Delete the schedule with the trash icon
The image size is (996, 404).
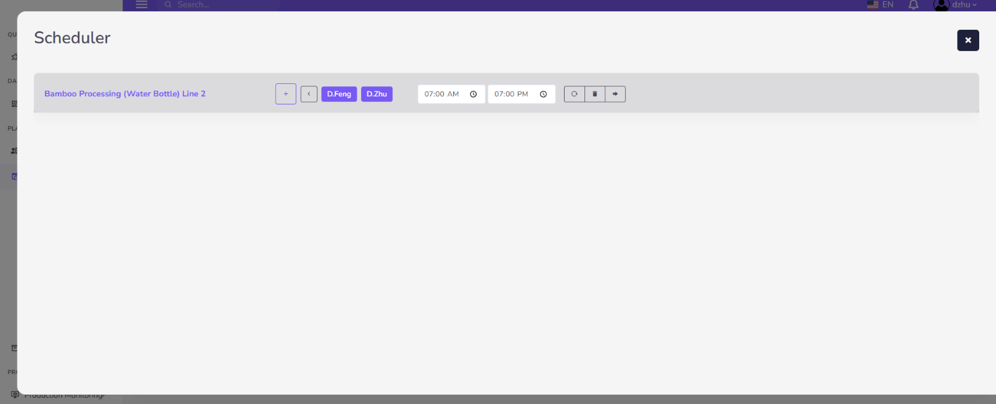(x=595, y=94)
